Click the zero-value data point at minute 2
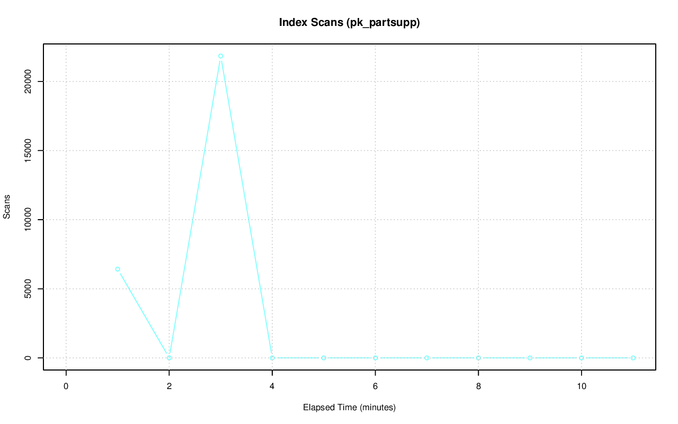 tap(169, 358)
